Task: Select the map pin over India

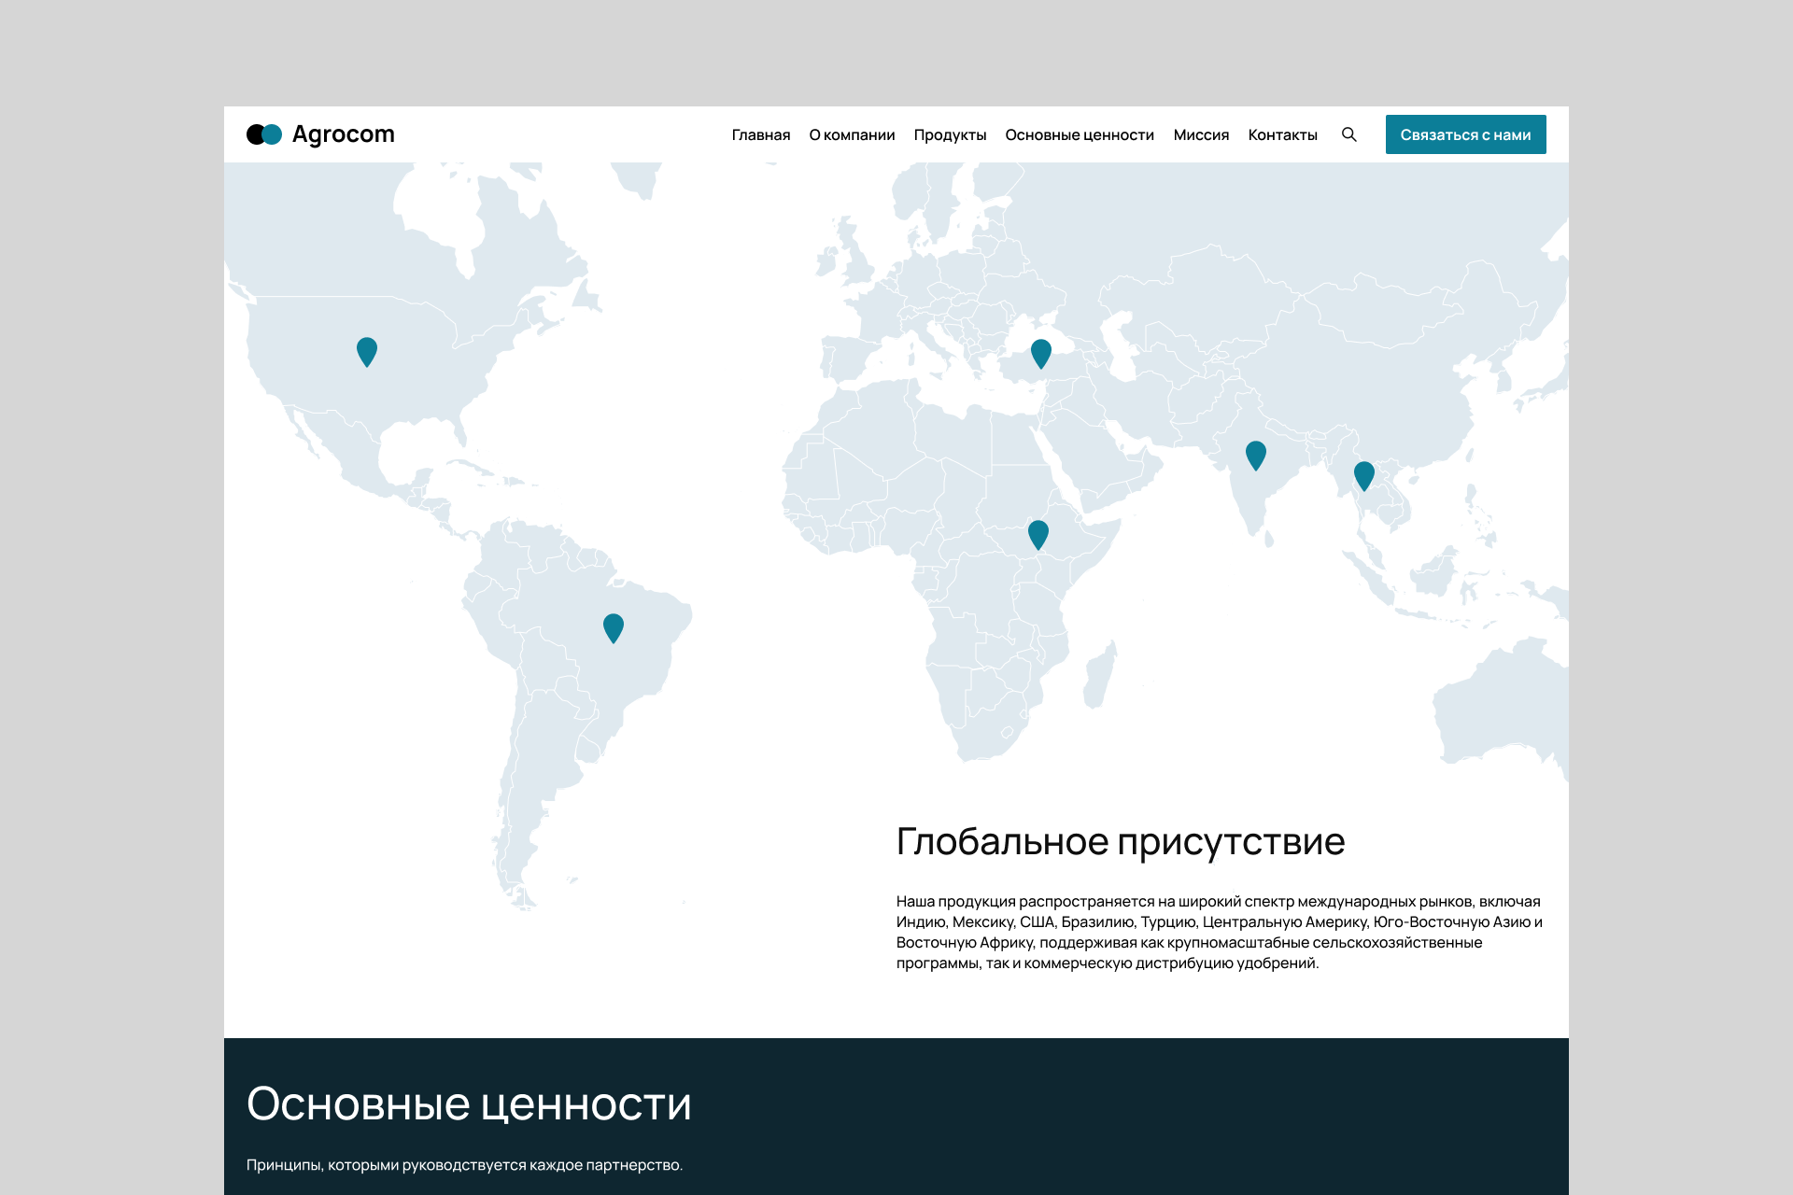Action: point(1256,456)
